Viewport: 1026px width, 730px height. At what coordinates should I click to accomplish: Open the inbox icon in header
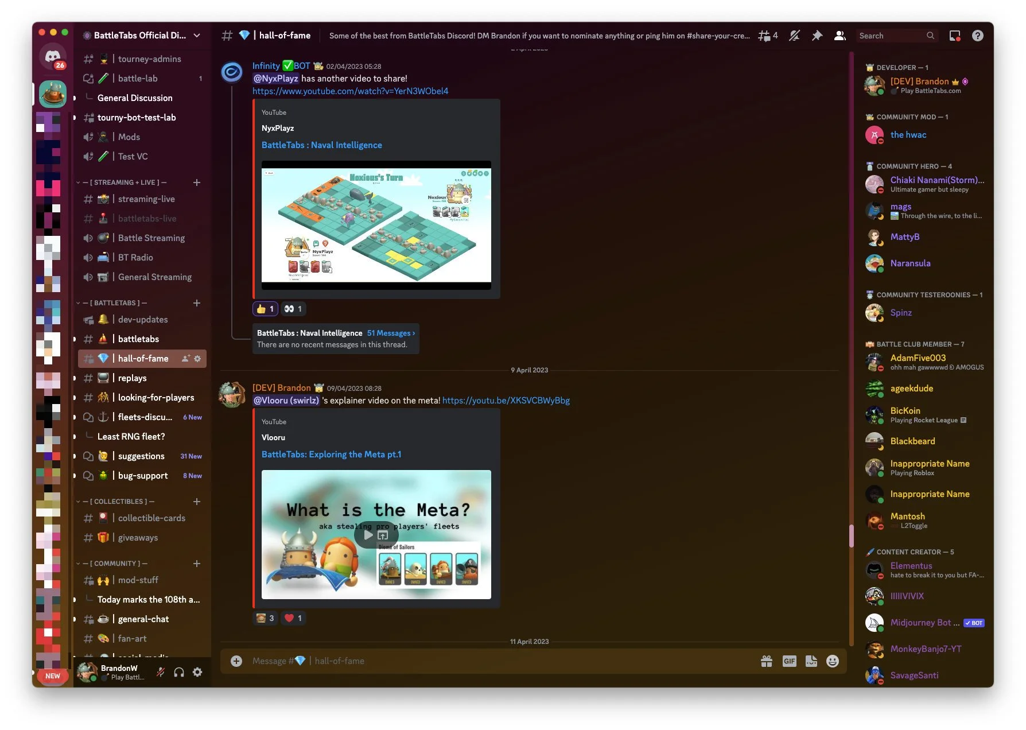pos(955,36)
